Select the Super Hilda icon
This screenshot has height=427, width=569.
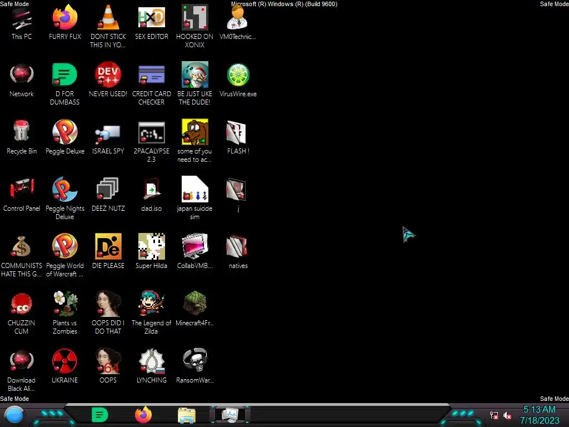point(152,246)
